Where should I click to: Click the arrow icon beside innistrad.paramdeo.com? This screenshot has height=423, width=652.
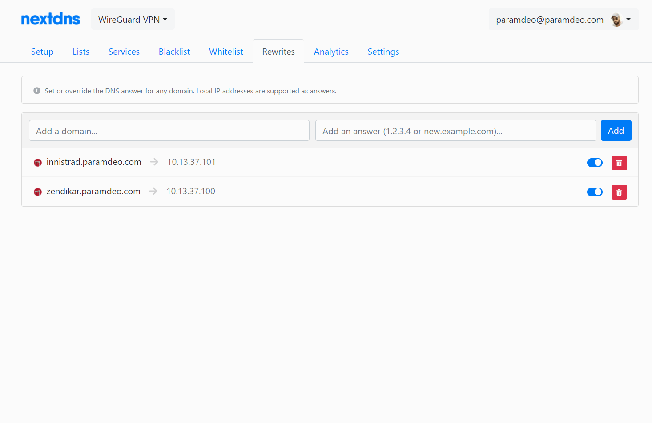(154, 162)
